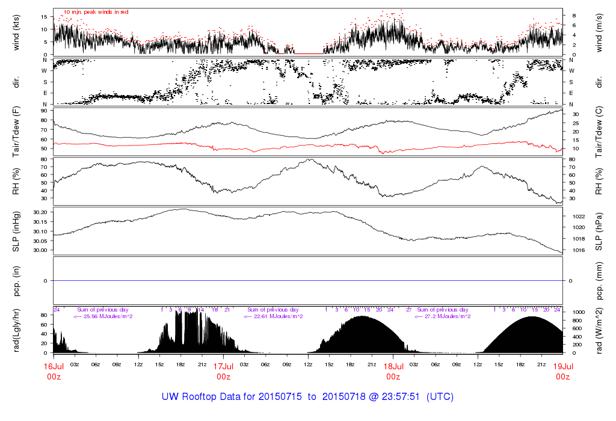The height and width of the screenshot is (421, 616).
Task: Select the 'pcp. (mm)' axis label
Action: click(x=599, y=280)
